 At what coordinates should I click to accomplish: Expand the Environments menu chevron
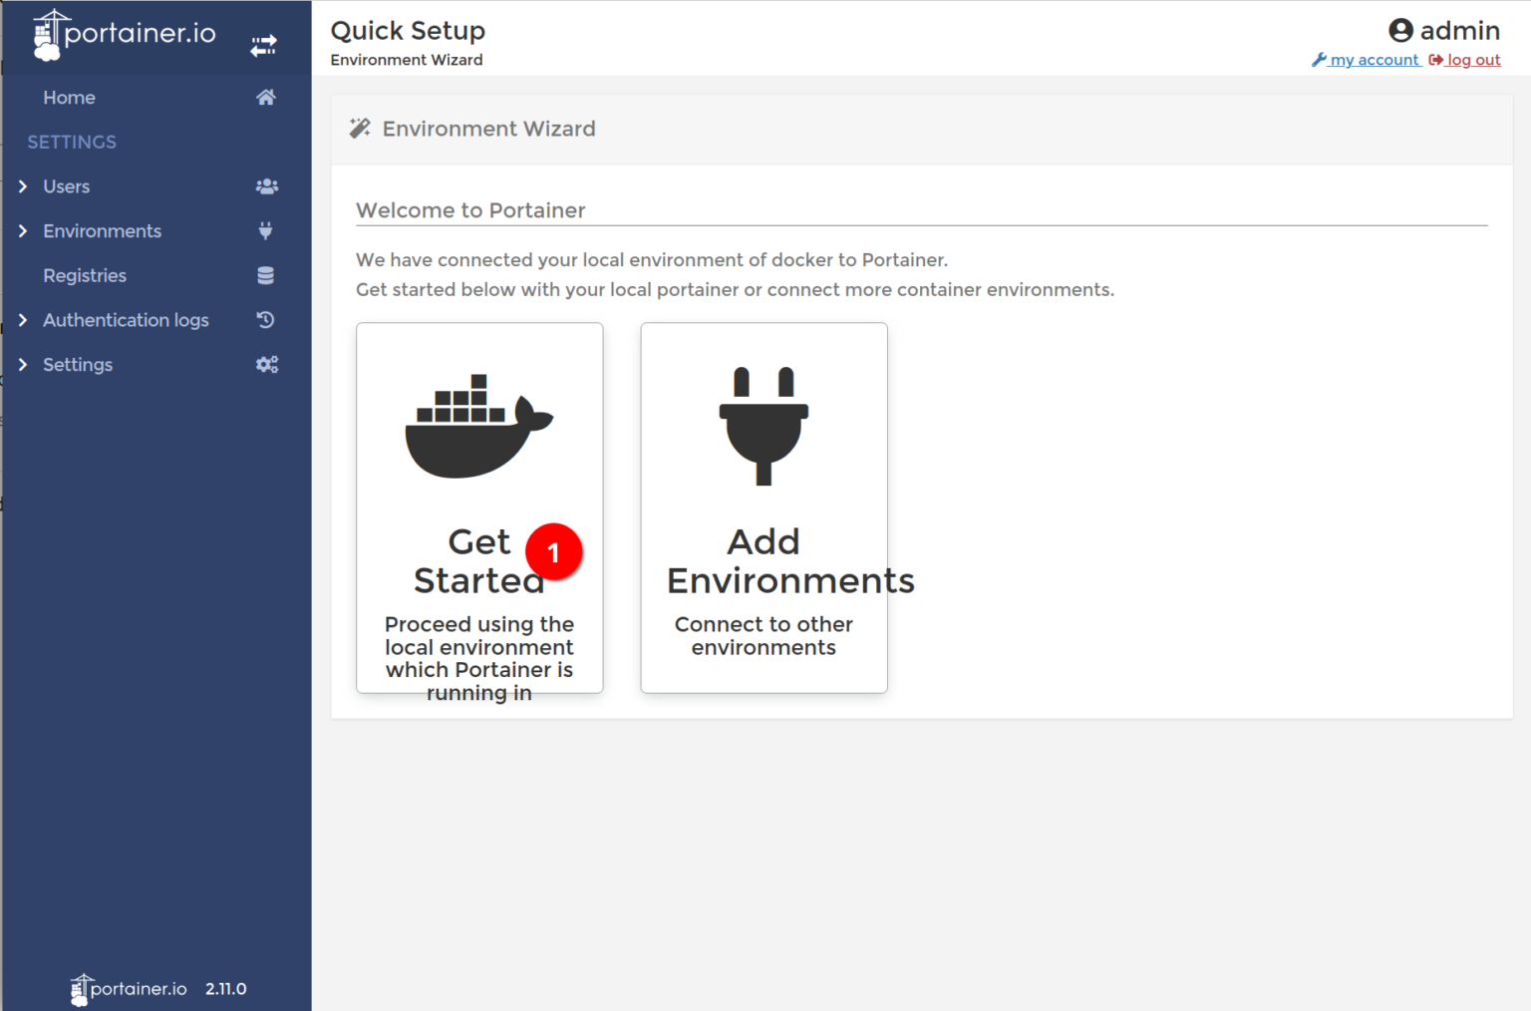(23, 231)
